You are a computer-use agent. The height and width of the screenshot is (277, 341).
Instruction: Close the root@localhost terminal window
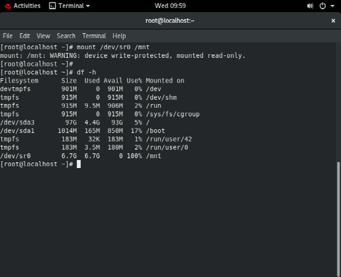pyautogui.click(x=333, y=21)
